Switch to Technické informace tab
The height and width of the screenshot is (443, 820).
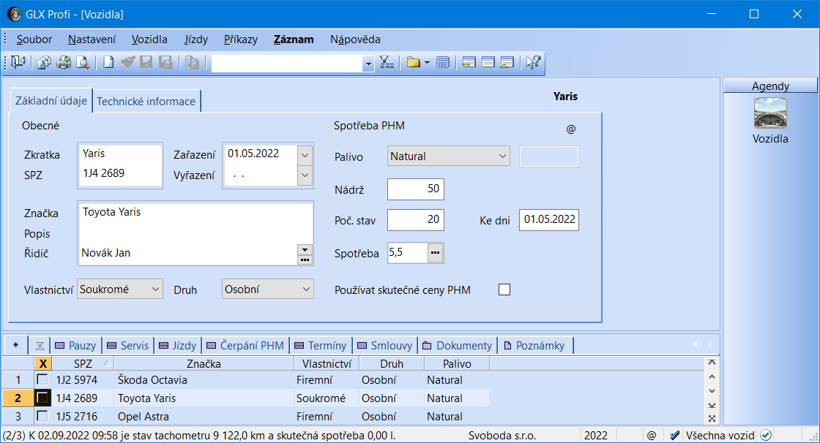tap(146, 102)
